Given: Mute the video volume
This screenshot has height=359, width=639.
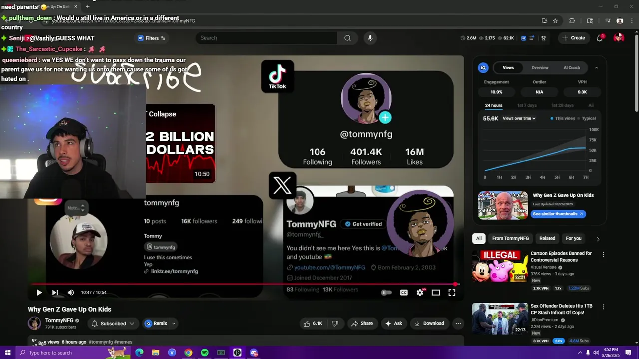Looking at the screenshot, I should coord(71,293).
